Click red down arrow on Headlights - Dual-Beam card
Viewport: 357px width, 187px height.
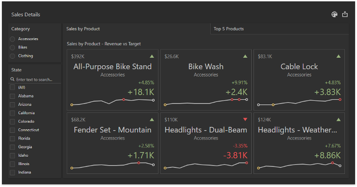pyautogui.click(x=245, y=119)
